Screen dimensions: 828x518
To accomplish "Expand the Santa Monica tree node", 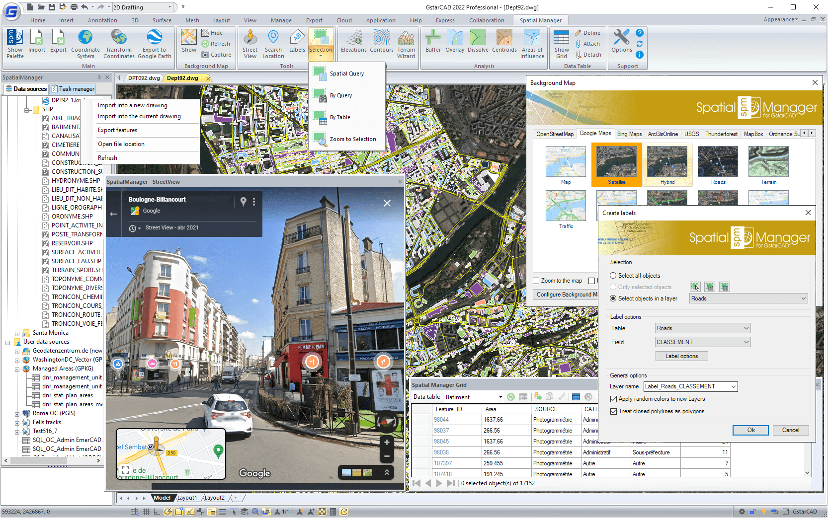I will (x=17, y=334).
